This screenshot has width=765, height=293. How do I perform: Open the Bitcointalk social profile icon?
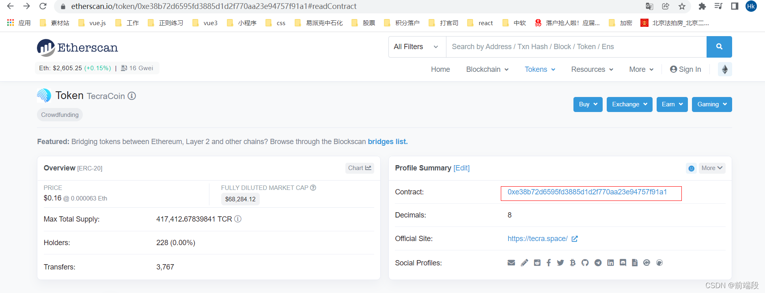[573, 263]
